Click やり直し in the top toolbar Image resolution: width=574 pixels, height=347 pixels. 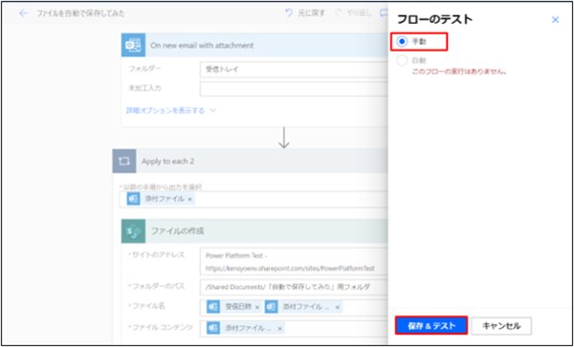click(x=359, y=13)
